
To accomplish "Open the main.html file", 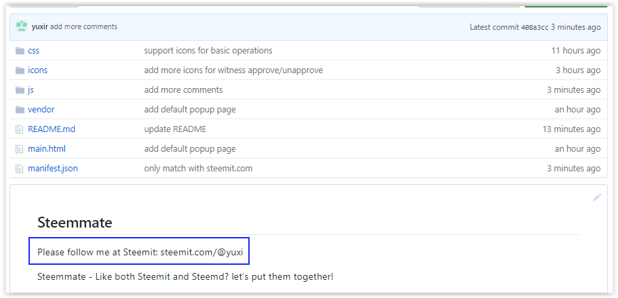I will pos(47,149).
